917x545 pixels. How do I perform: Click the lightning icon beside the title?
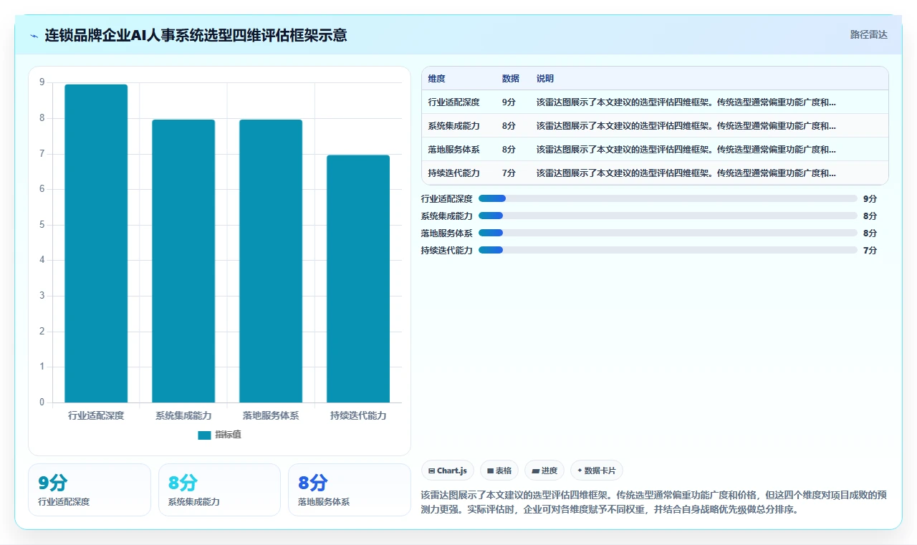pyautogui.click(x=34, y=36)
